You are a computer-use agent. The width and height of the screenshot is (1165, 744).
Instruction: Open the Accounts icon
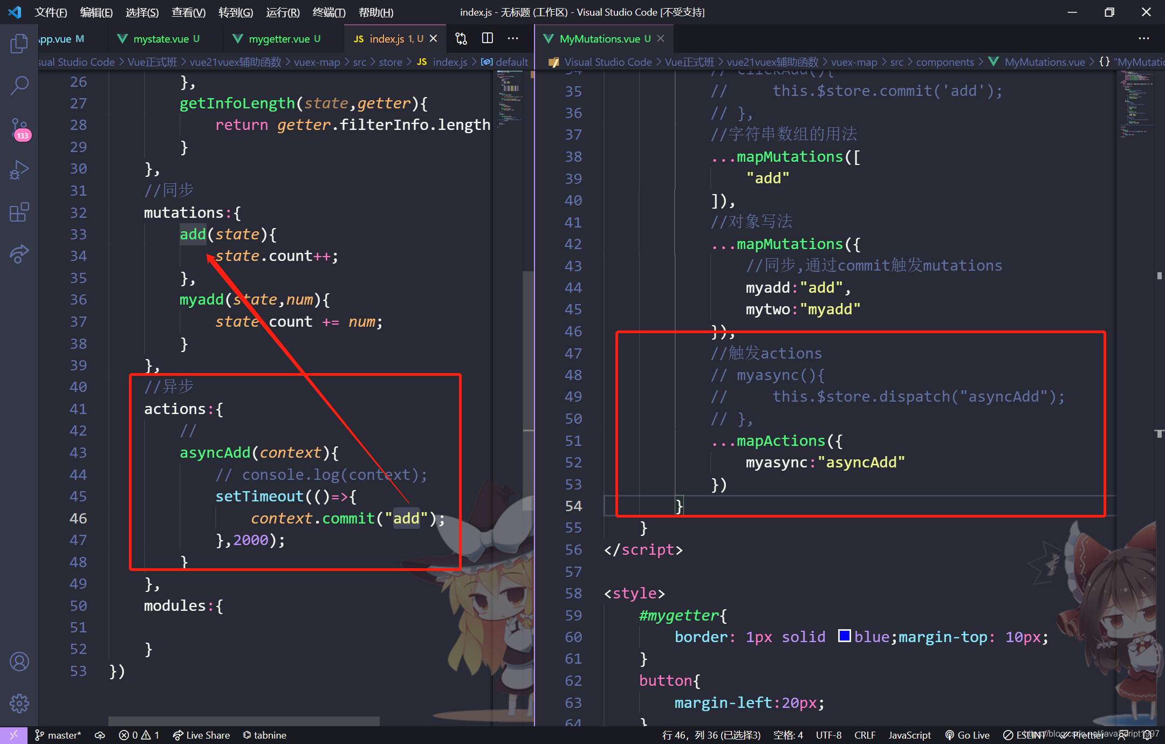[x=19, y=662]
